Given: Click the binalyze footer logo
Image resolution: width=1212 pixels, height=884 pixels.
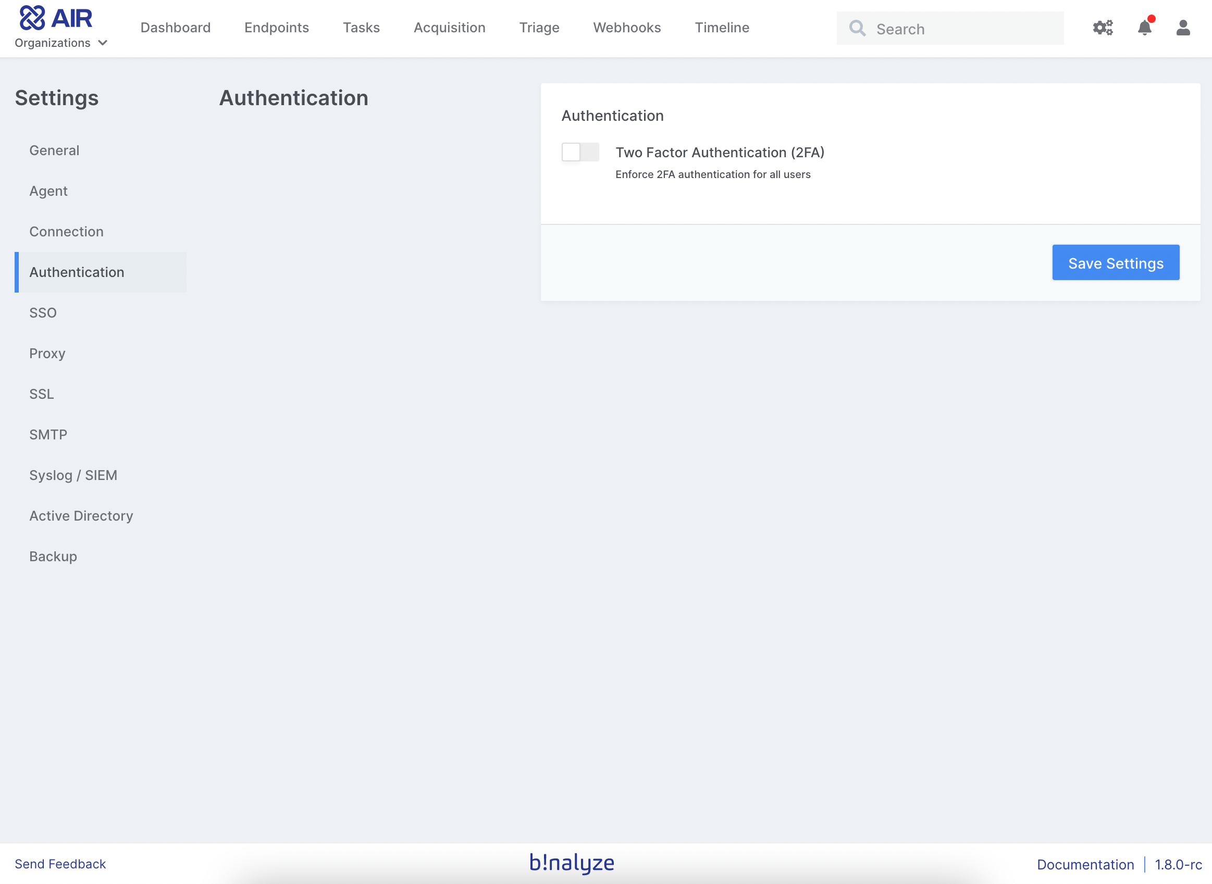Looking at the screenshot, I should click(572, 863).
